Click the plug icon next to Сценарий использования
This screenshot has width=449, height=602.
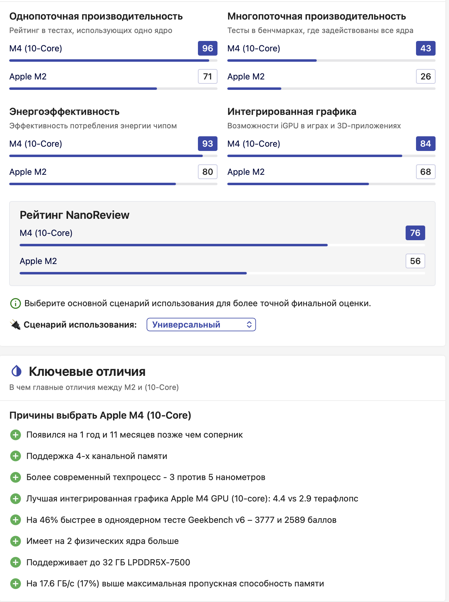click(15, 325)
